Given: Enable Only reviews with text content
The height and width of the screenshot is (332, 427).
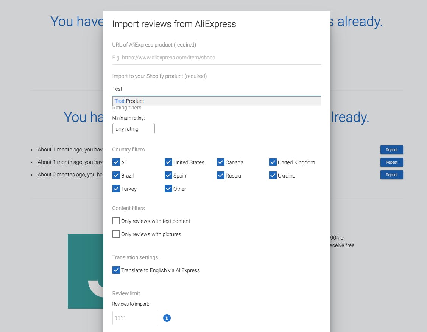Looking at the screenshot, I should tap(116, 221).
